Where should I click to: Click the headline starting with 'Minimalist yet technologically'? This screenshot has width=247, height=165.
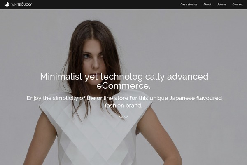124,81
